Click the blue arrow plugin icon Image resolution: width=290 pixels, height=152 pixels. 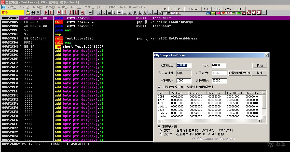point(208,13)
